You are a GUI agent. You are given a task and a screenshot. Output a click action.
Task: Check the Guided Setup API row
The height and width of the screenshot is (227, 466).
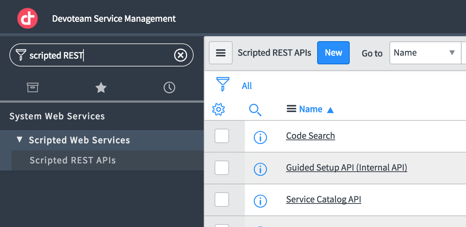[x=222, y=168]
